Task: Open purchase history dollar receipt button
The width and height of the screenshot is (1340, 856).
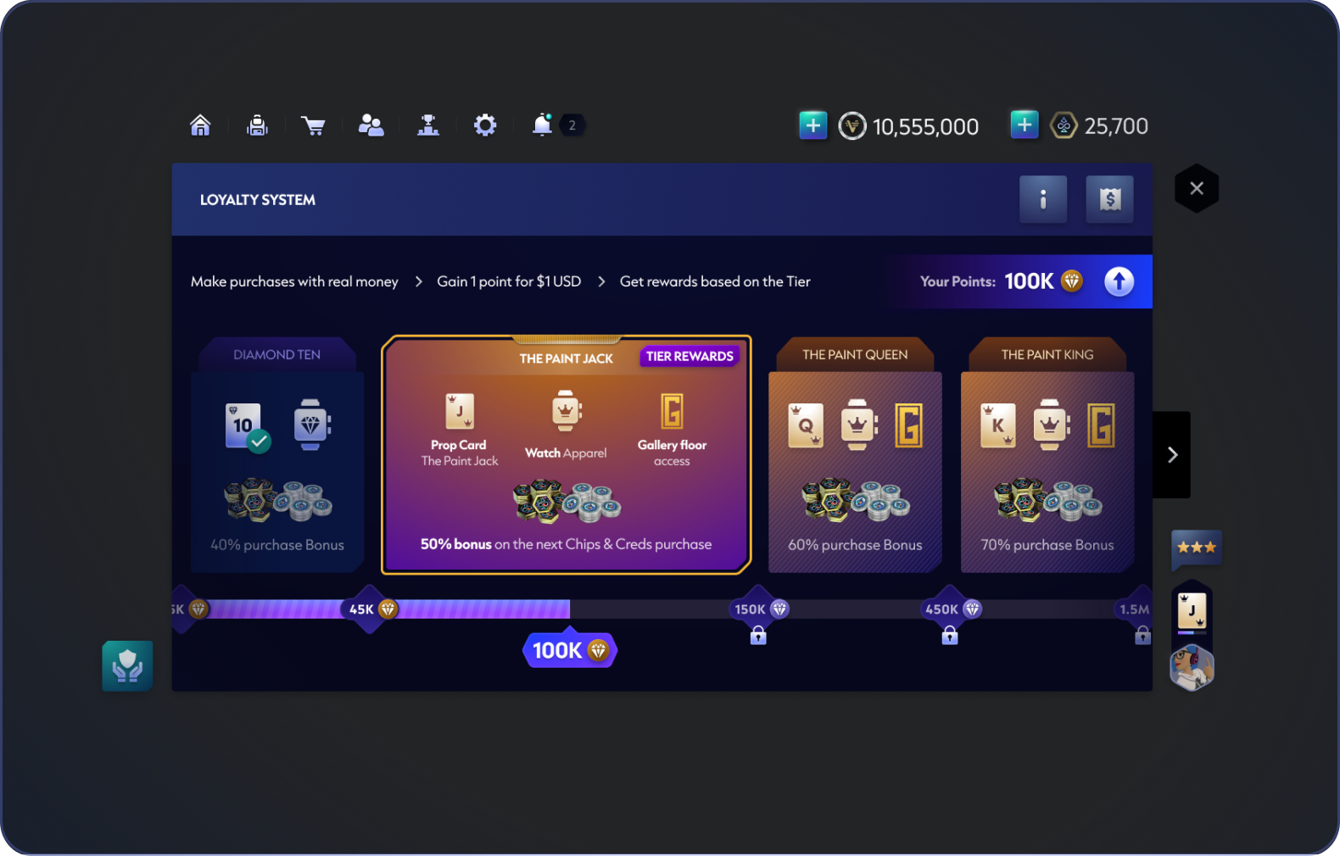Action: tap(1110, 199)
